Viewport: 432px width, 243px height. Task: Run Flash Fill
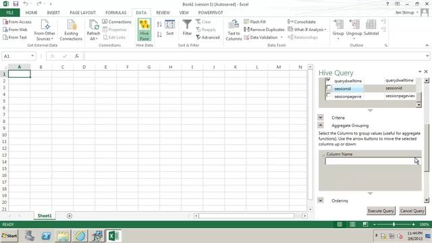click(255, 22)
